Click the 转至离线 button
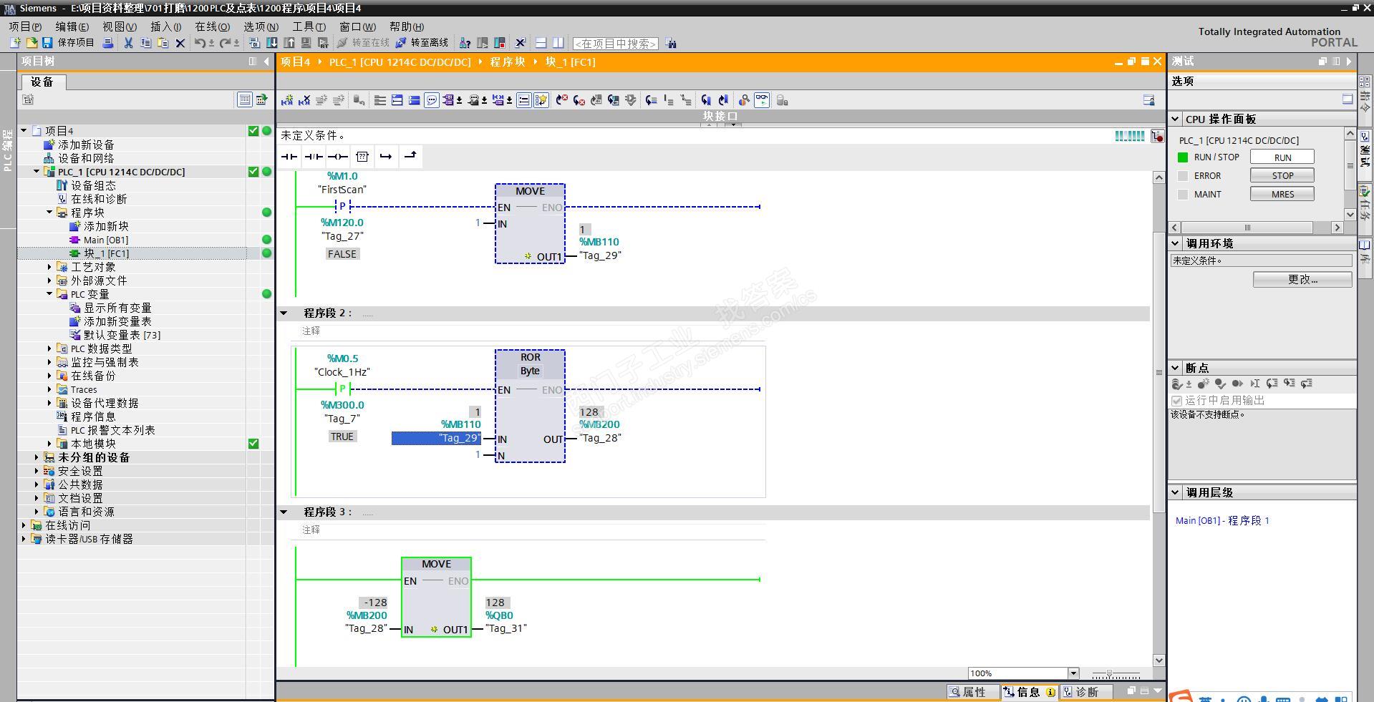This screenshot has height=702, width=1374. (x=421, y=43)
